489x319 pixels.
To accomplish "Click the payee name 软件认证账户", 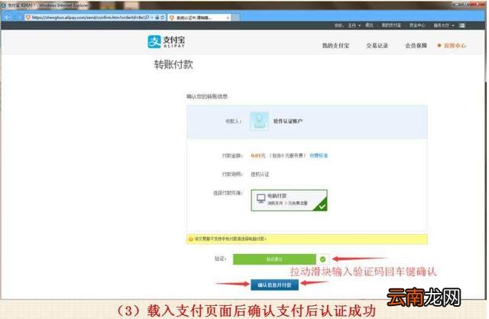I will (x=288, y=121).
